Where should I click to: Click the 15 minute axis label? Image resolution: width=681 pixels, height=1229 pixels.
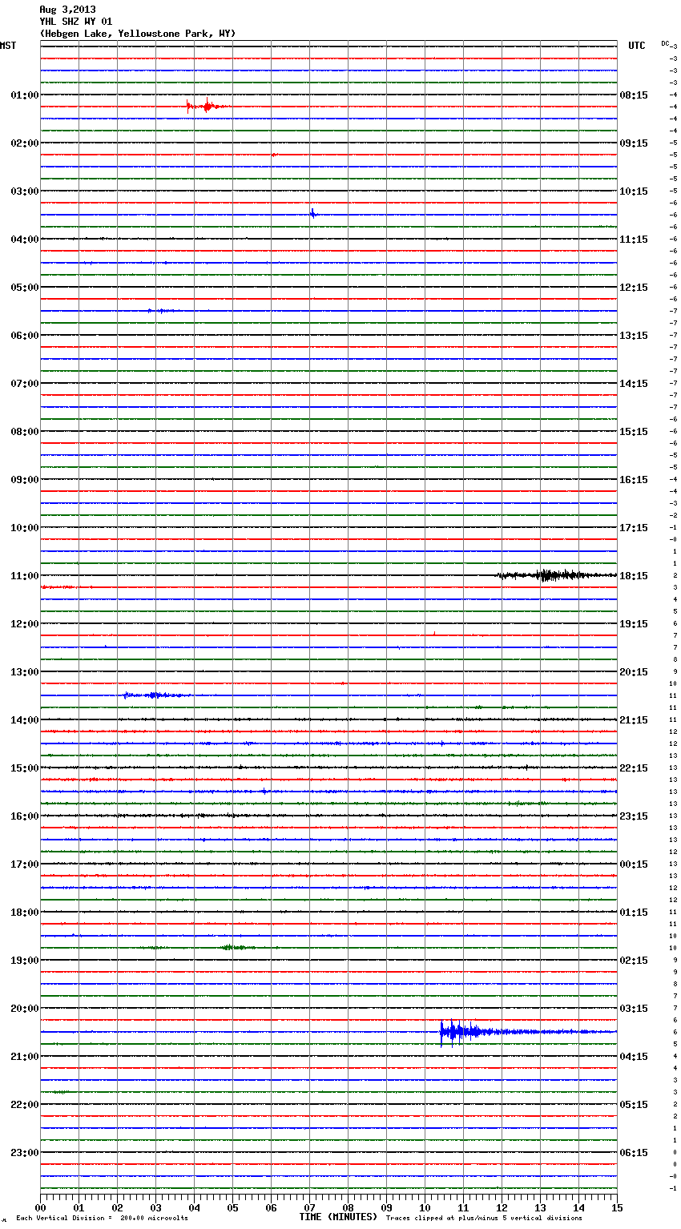[617, 1207]
